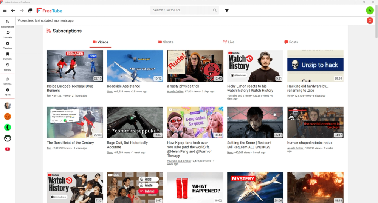Click 'Rage Quit, But Historically Accurate' title
This screenshot has height=203, width=378.
127,145
